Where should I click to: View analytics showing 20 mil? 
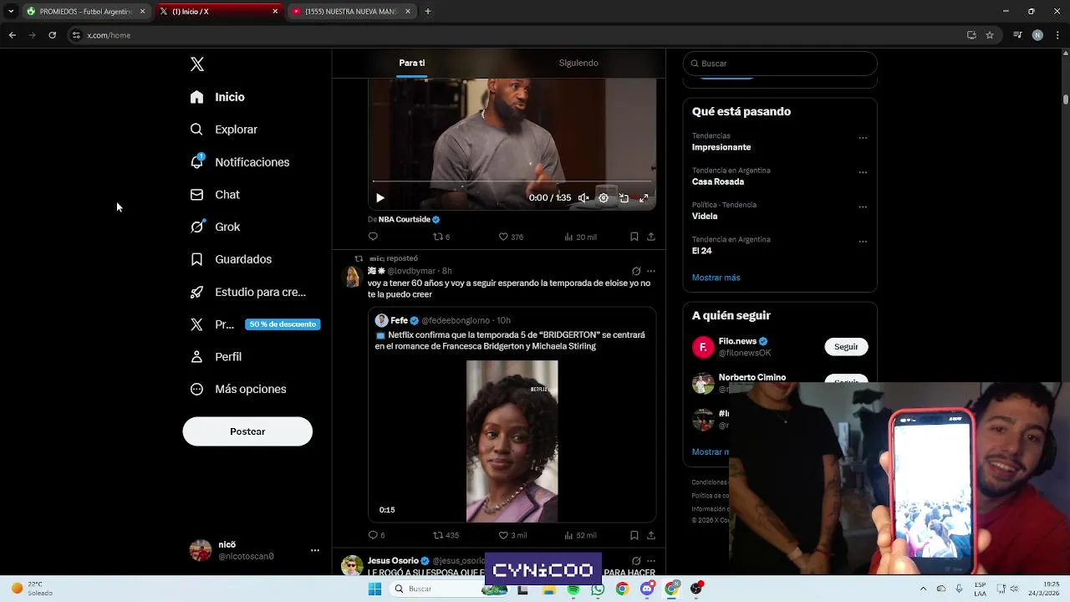tap(580, 237)
